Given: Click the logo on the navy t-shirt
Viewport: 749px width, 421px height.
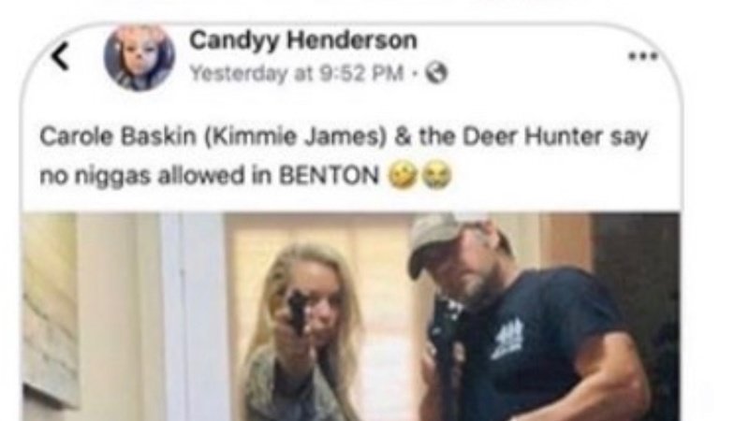Looking at the screenshot, I should pos(507,339).
